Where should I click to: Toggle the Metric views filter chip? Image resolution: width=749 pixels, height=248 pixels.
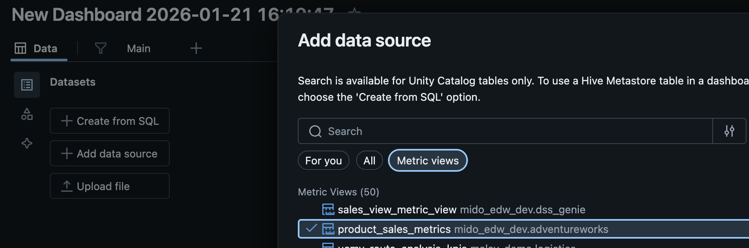tap(428, 161)
